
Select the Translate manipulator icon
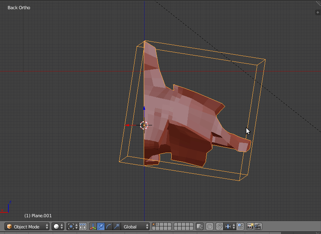pos(100,226)
